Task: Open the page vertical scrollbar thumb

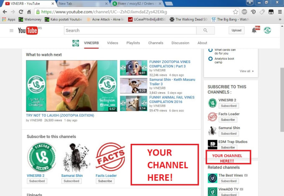Action: [282, 100]
